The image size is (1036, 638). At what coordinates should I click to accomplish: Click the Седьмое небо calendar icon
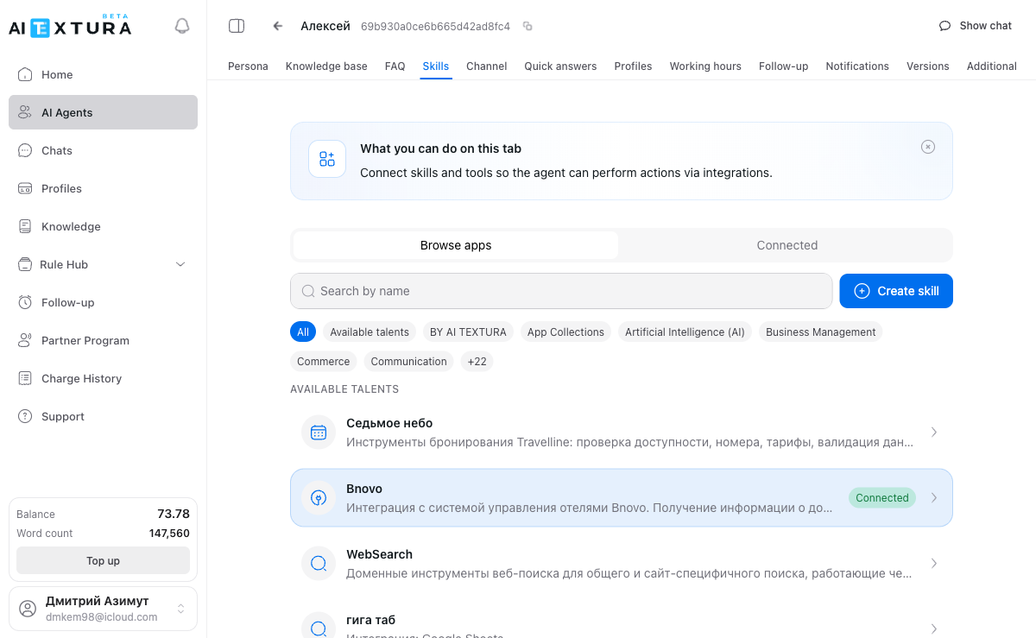tap(319, 432)
